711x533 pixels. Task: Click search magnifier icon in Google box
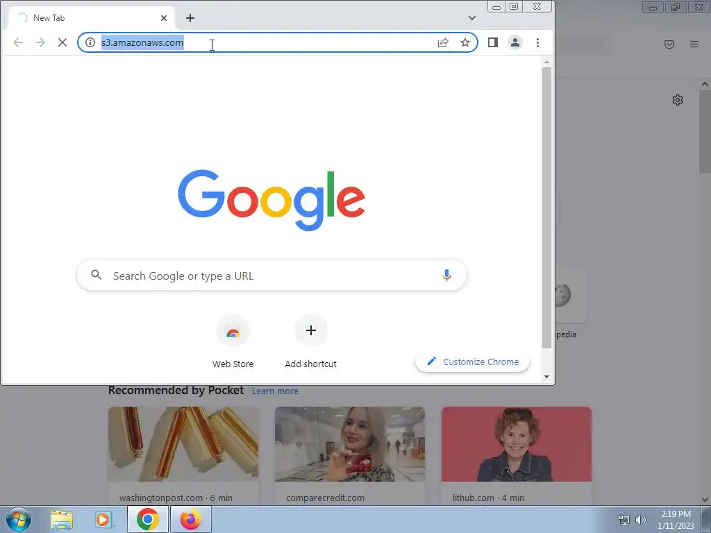pyautogui.click(x=96, y=275)
